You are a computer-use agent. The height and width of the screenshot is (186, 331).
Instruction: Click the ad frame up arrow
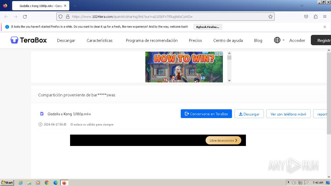[229, 53]
